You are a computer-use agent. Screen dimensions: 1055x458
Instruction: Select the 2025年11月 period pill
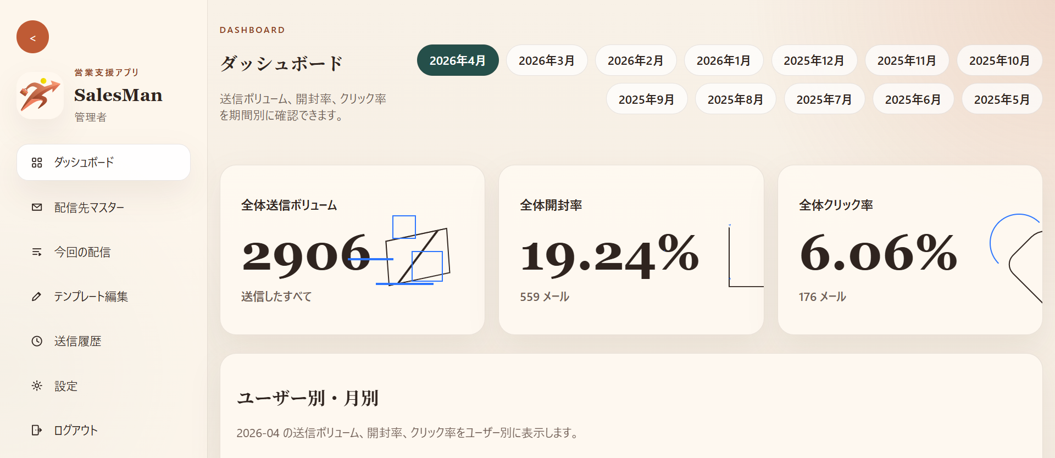tap(907, 60)
